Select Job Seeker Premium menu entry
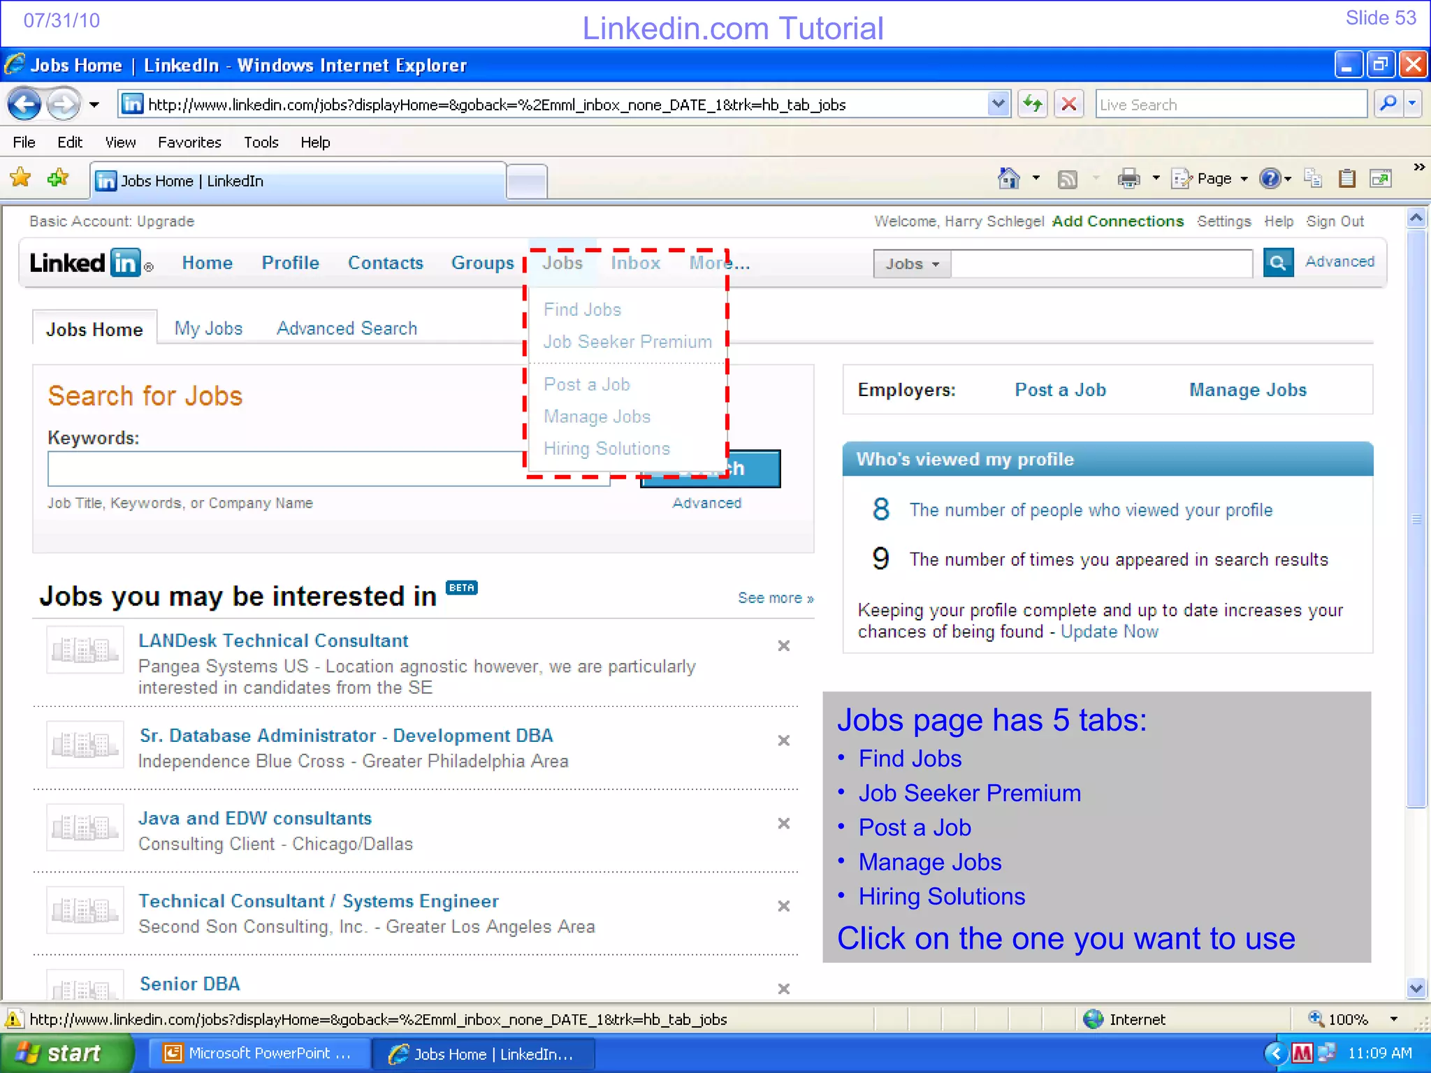 628,342
